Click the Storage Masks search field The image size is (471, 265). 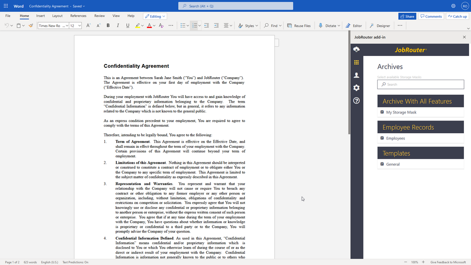point(421,84)
